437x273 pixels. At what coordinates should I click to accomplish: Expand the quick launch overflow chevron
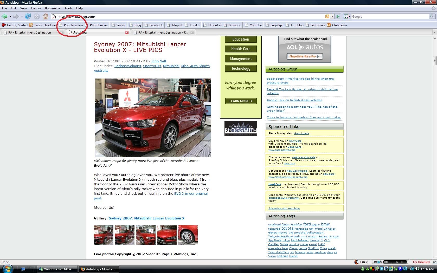click(x=29, y=268)
